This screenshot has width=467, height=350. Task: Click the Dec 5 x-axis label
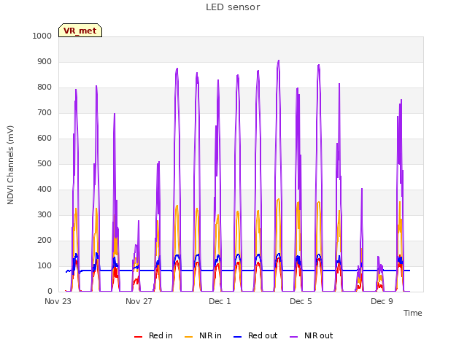(301, 301)
